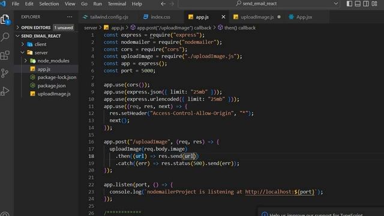Viewport: 384px width, 216px height.
Task: Open the Help menu
Action: tap(137, 4)
